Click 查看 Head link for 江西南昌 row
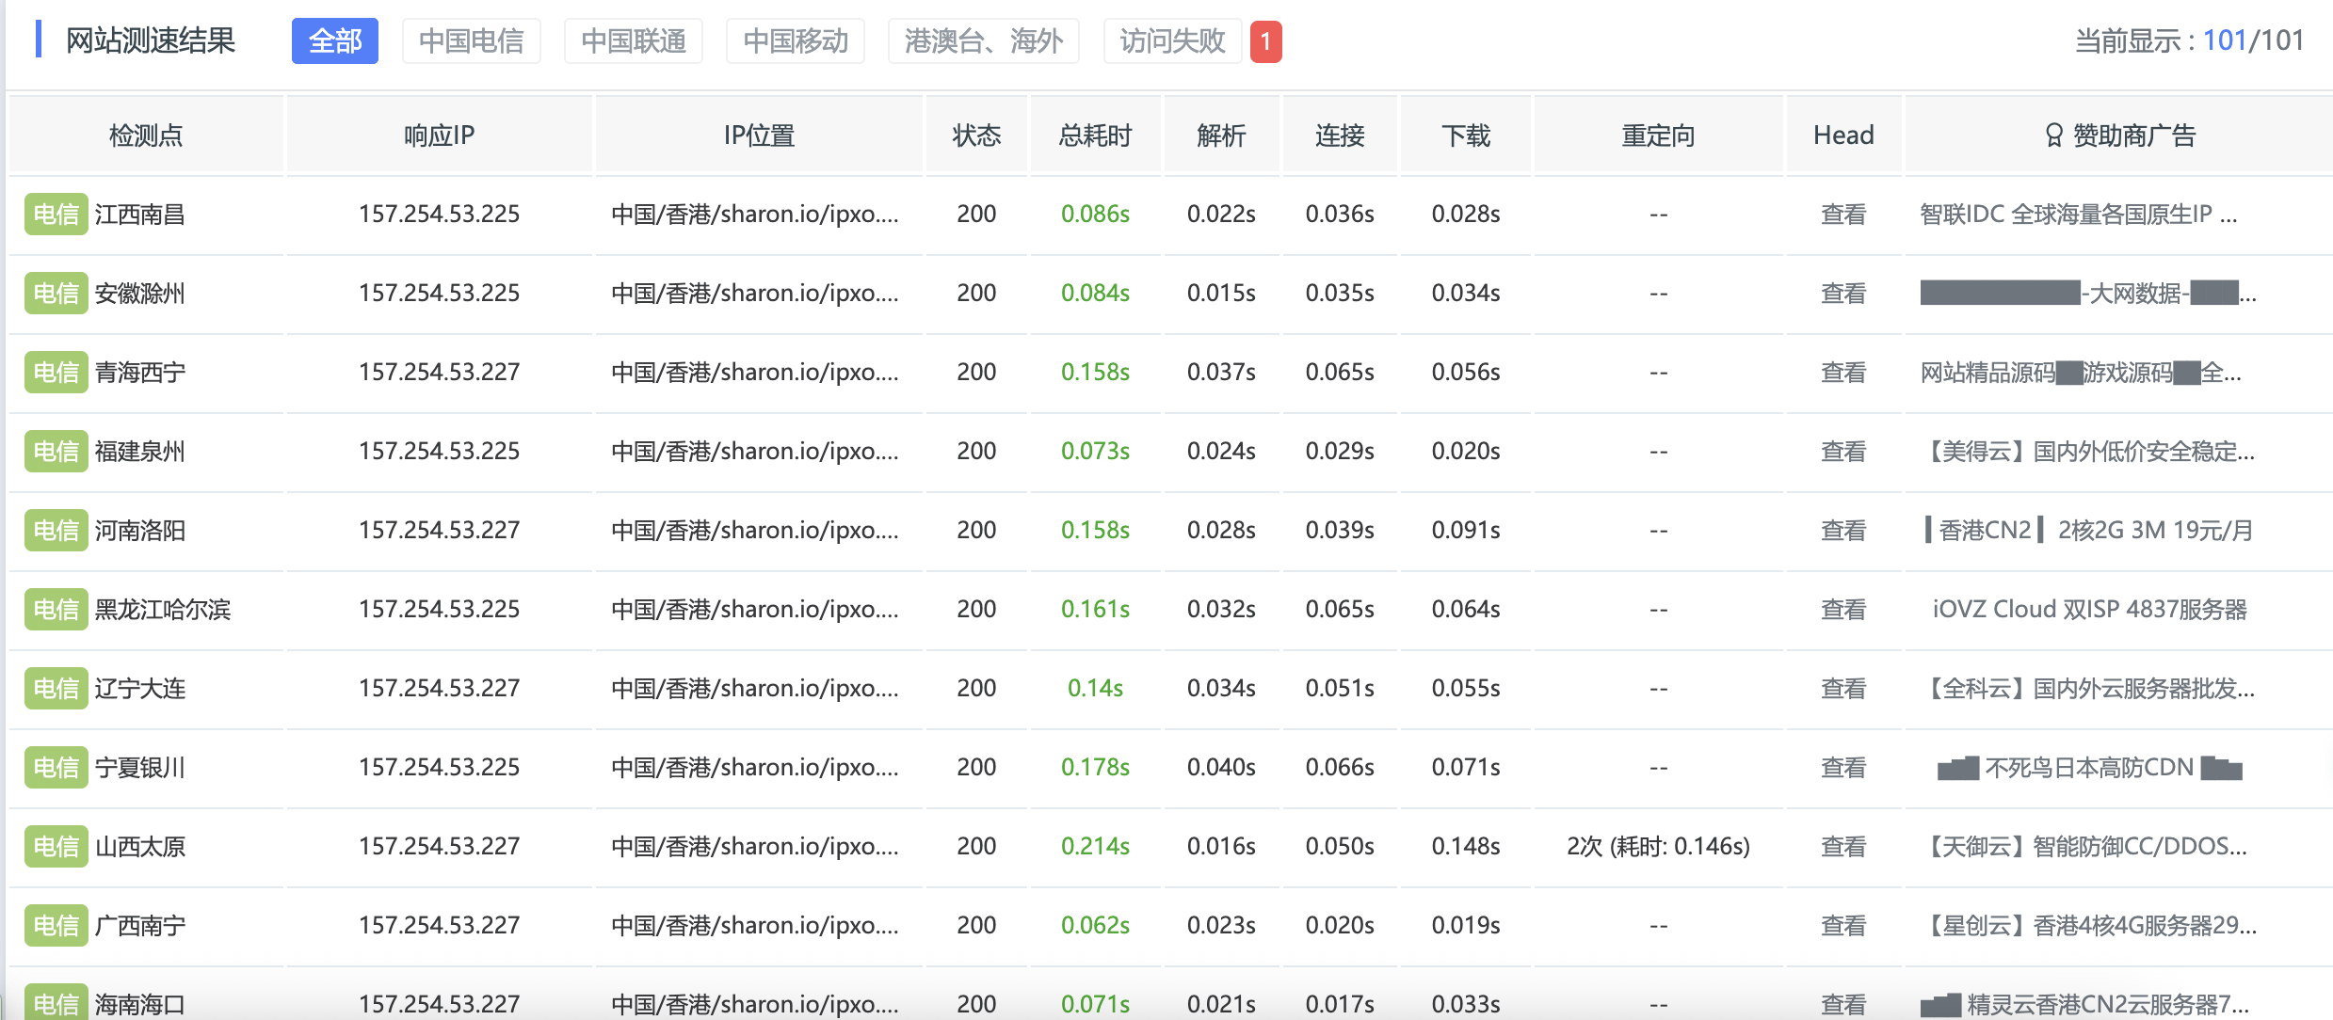The width and height of the screenshot is (2333, 1020). (1842, 215)
